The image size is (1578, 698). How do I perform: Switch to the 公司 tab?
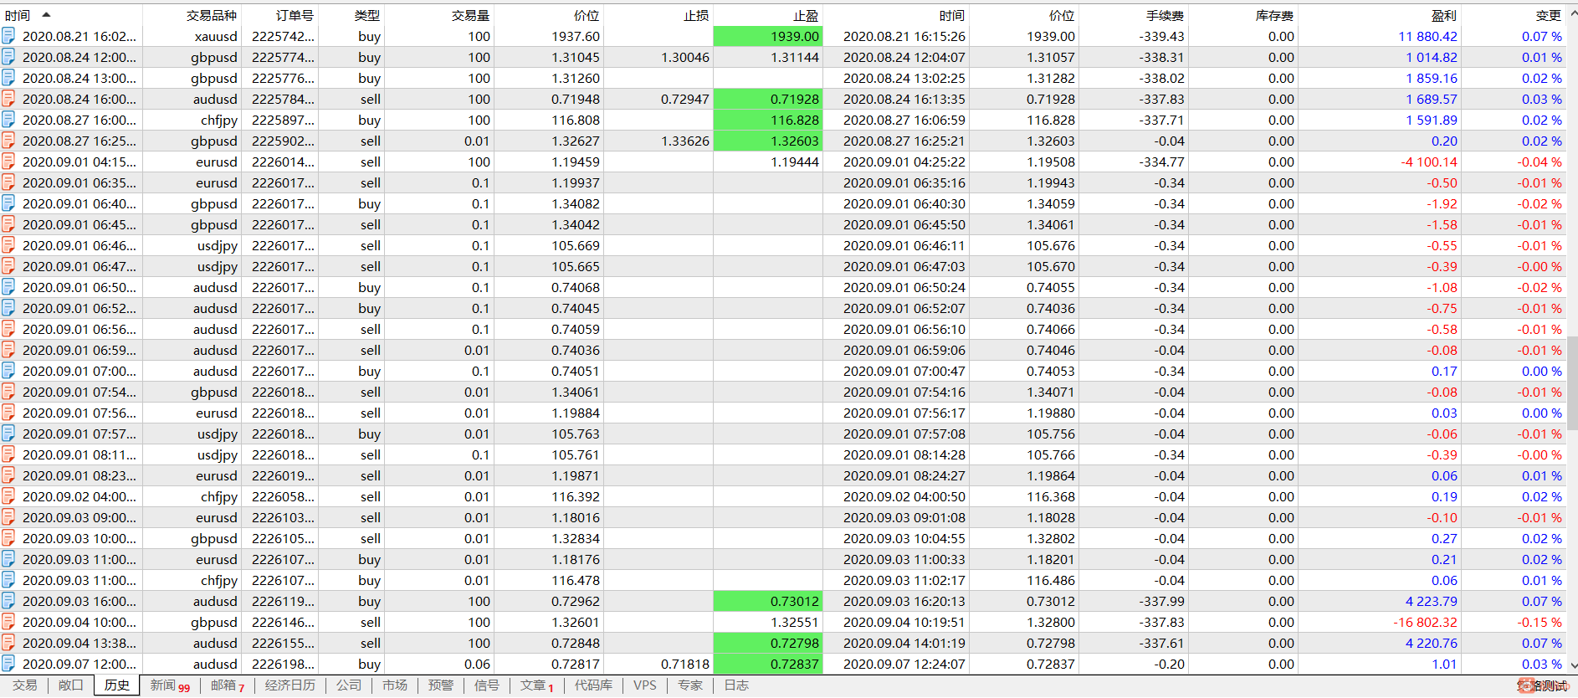tap(349, 685)
